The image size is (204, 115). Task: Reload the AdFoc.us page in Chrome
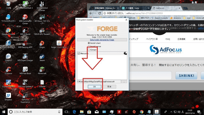click(x=99, y=13)
